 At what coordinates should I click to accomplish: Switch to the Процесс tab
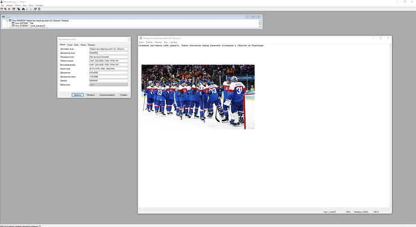coord(92,45)
